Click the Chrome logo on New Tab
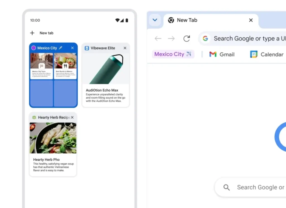286x208 pixels. (x=171, y=20)
